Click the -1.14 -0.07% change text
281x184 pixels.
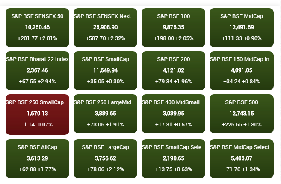coord(37,124)
